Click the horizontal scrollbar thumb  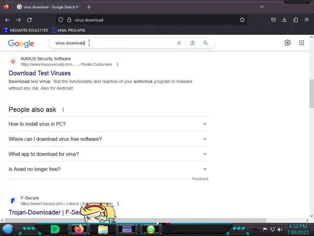click(135, 220)
